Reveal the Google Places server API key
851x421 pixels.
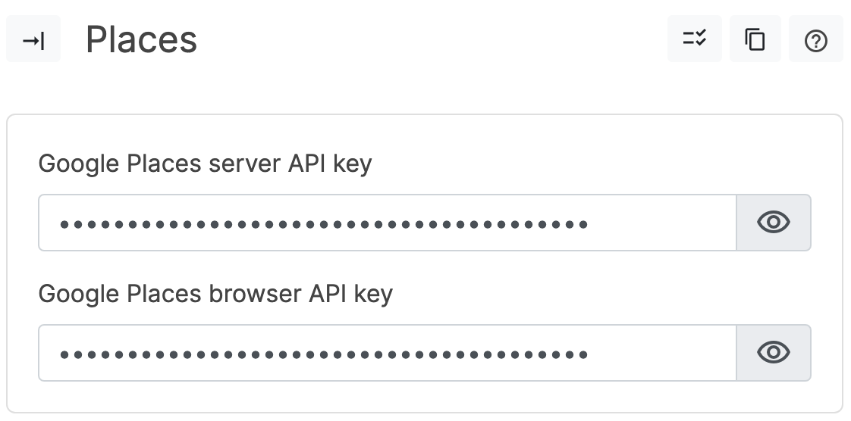[x=773, y=223]
